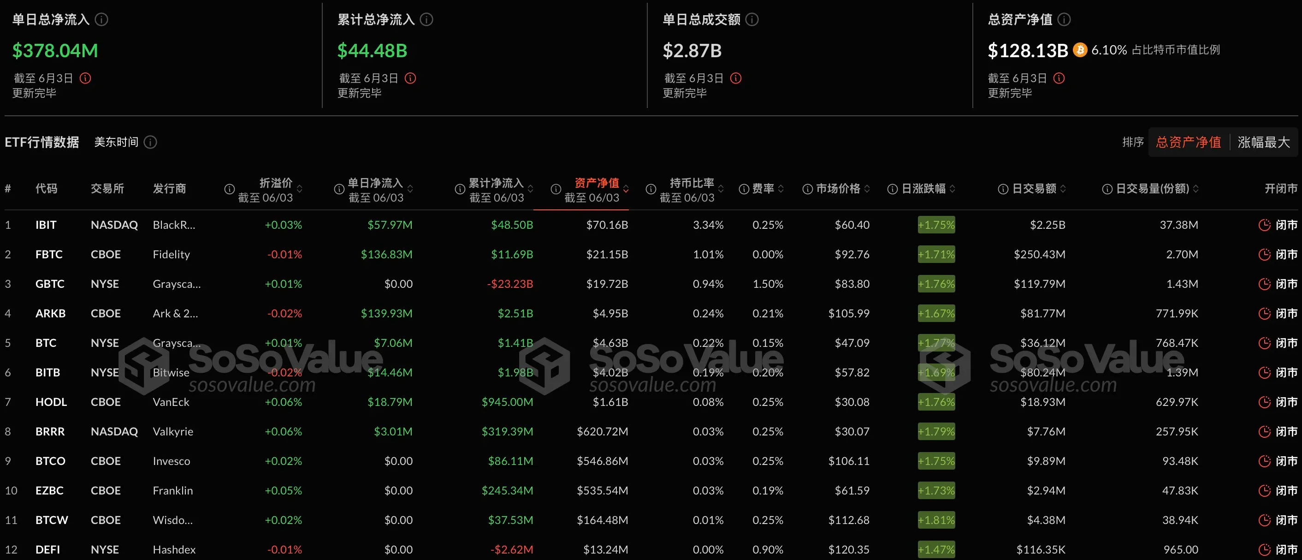Click info icon beside 单日总净流入 title
The height and width of the screenshot is (560, 1302).
pos(101,20)
